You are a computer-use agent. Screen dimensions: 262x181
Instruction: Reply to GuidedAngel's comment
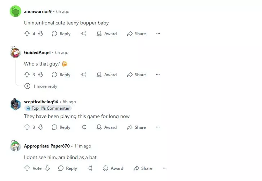pyautogui.click(x=61, y=74)
